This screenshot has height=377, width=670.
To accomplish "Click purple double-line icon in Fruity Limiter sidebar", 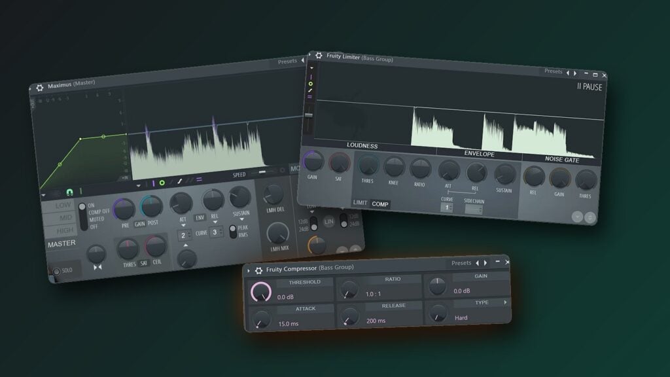I will tap(309, 97).
